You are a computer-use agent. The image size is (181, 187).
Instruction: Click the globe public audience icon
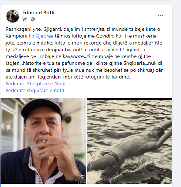pos(33,19)
